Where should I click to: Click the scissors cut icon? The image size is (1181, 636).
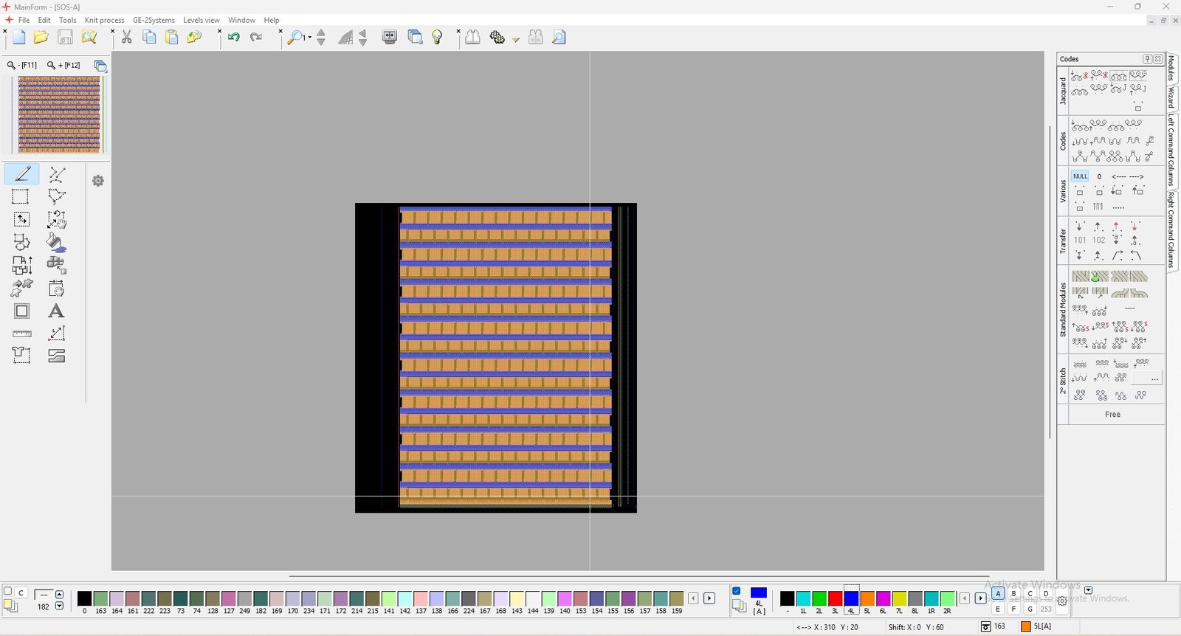pos(127,38)
